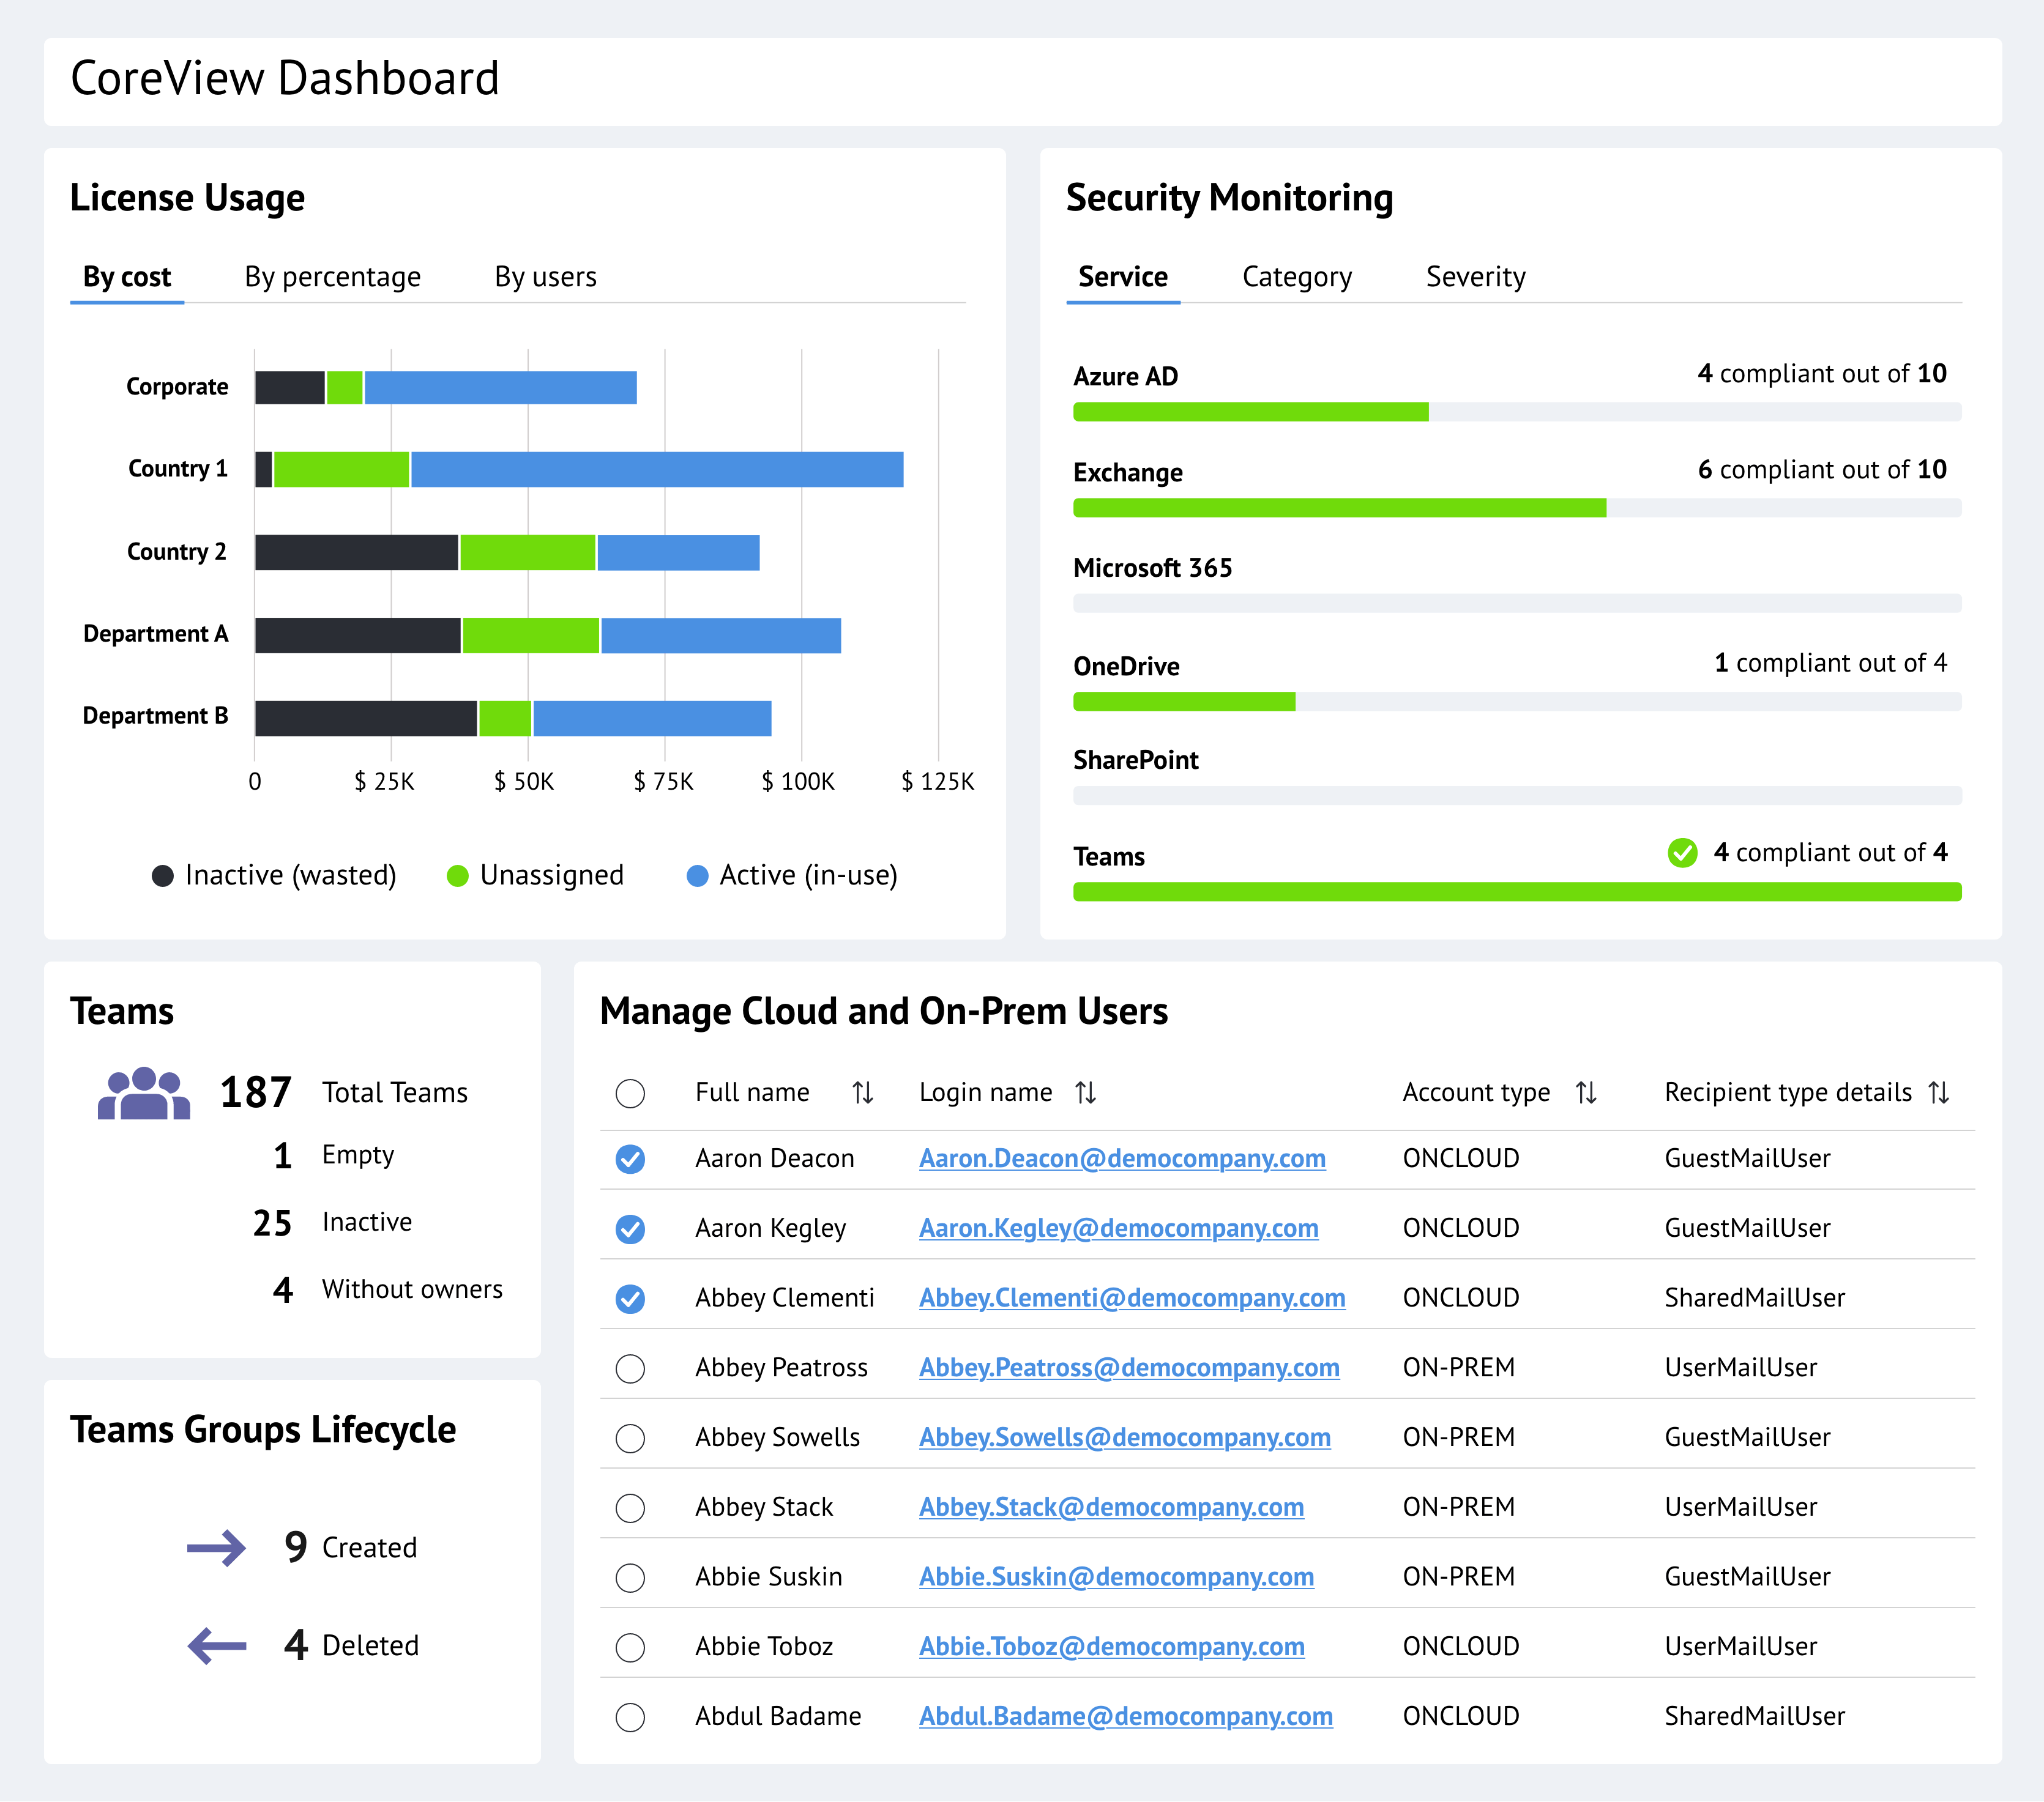2044x1802 pixels.
Task: Click the Deleted arrow icon
Action: (x=215, y=1645)
